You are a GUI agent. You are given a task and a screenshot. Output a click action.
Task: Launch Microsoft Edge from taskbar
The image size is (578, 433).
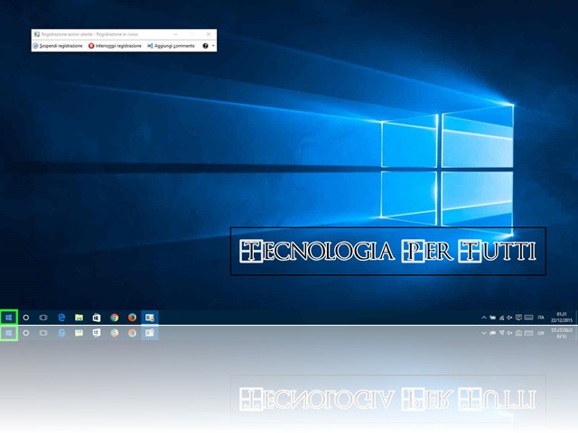pos(61,318)
